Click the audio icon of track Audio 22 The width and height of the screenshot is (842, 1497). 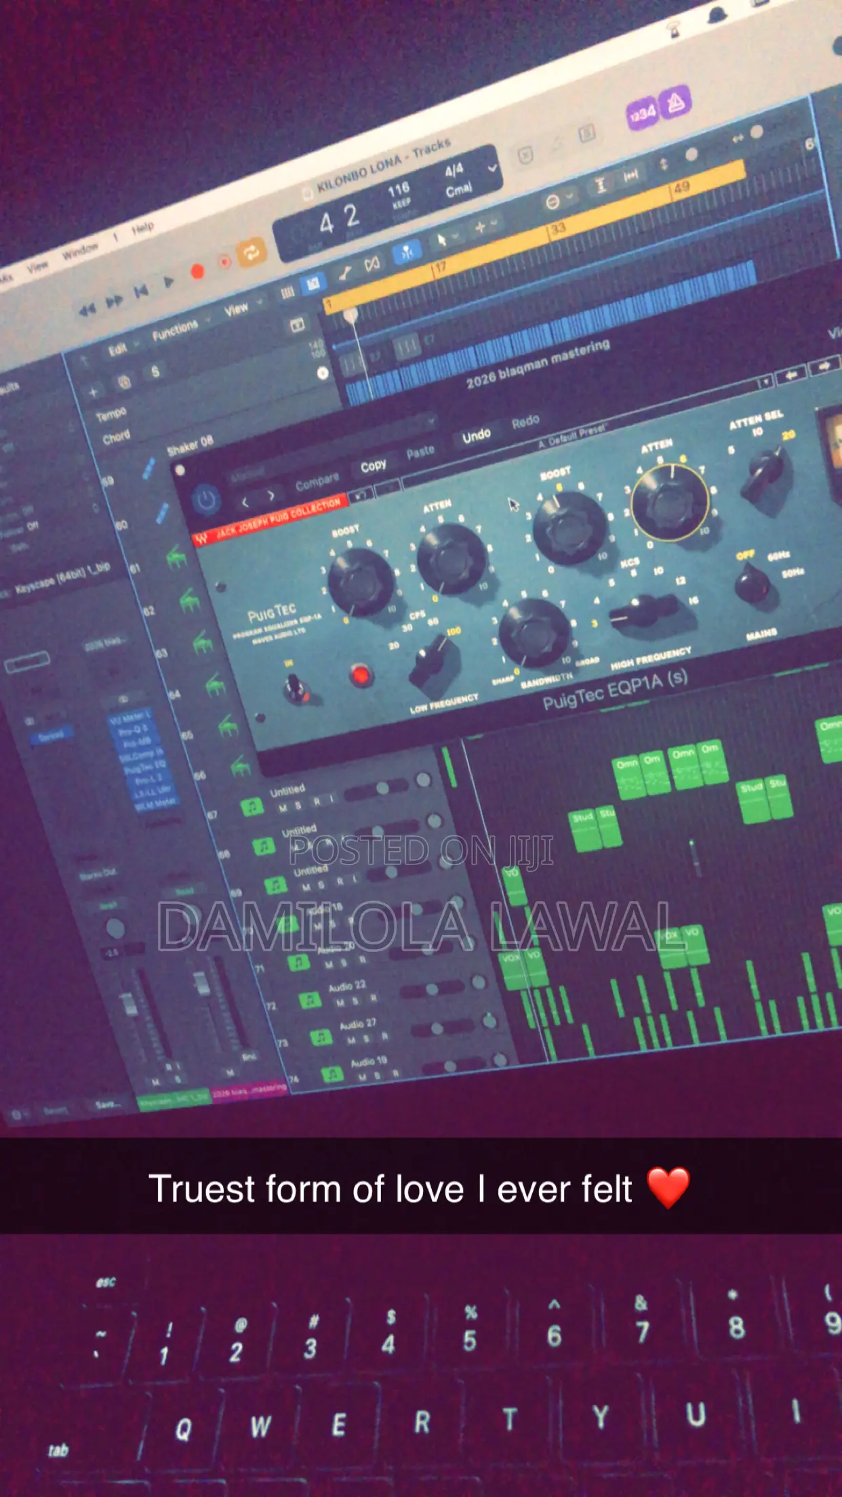[310, 1001]
